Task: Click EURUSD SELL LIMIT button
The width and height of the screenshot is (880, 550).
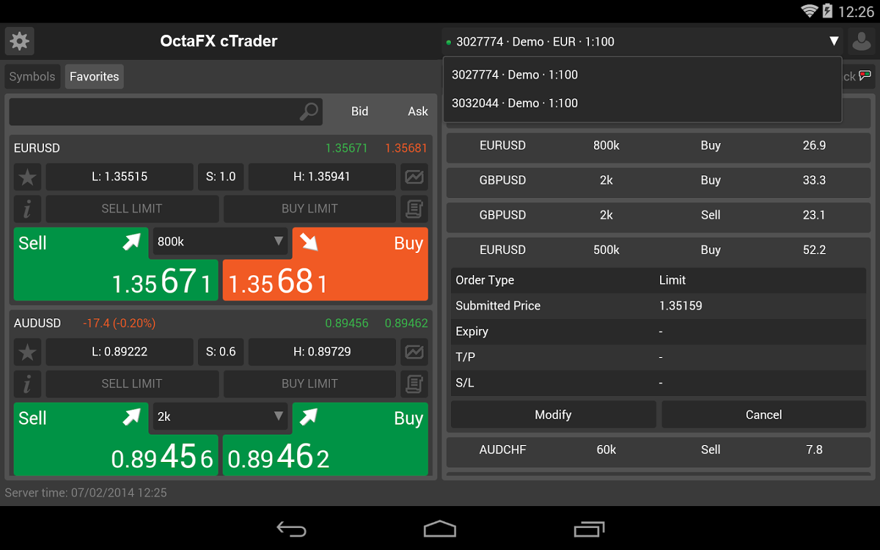Action: click(132, 209)
